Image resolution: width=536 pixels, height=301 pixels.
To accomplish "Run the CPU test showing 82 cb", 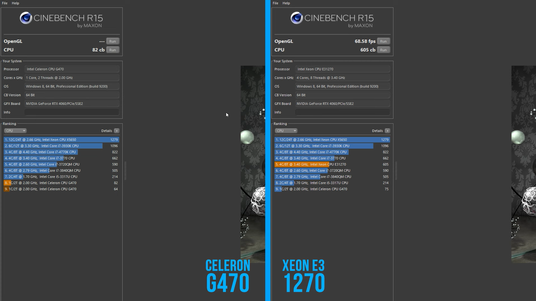I will tap(113, 50).
